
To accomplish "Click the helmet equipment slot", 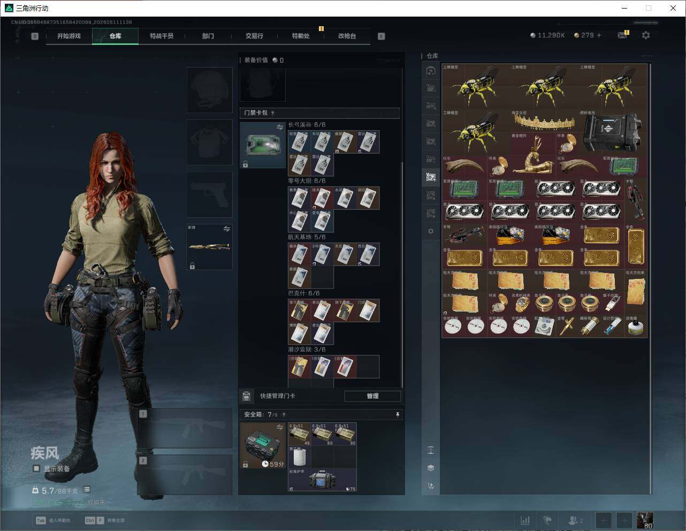I will pyautogui.click(x=210, y=89).
